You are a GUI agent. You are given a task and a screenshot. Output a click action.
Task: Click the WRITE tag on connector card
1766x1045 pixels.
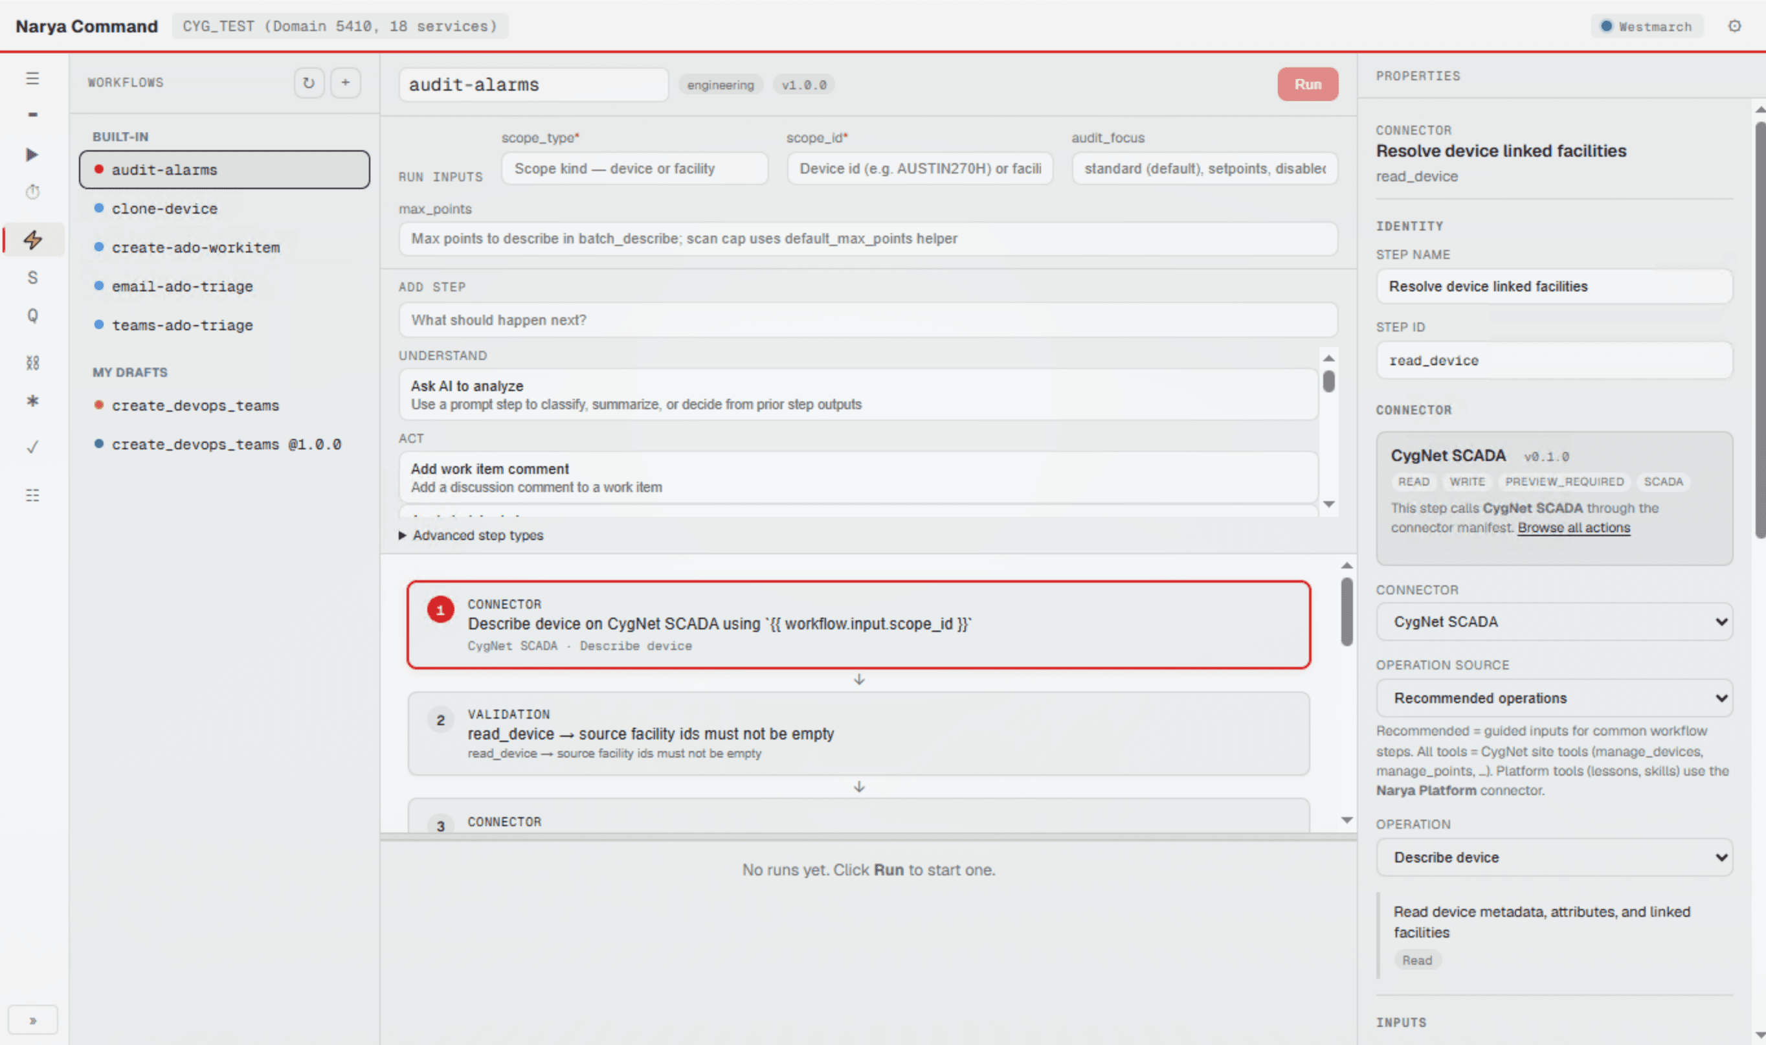point(1467,482)
